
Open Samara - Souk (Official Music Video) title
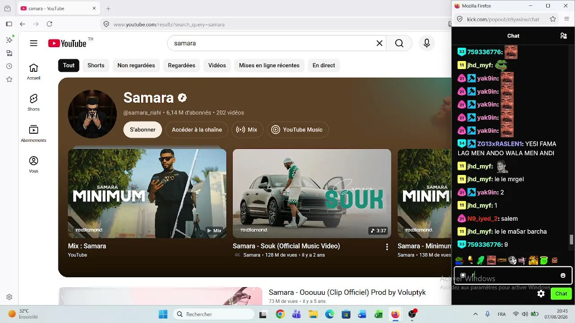click(x=286, y=246)
